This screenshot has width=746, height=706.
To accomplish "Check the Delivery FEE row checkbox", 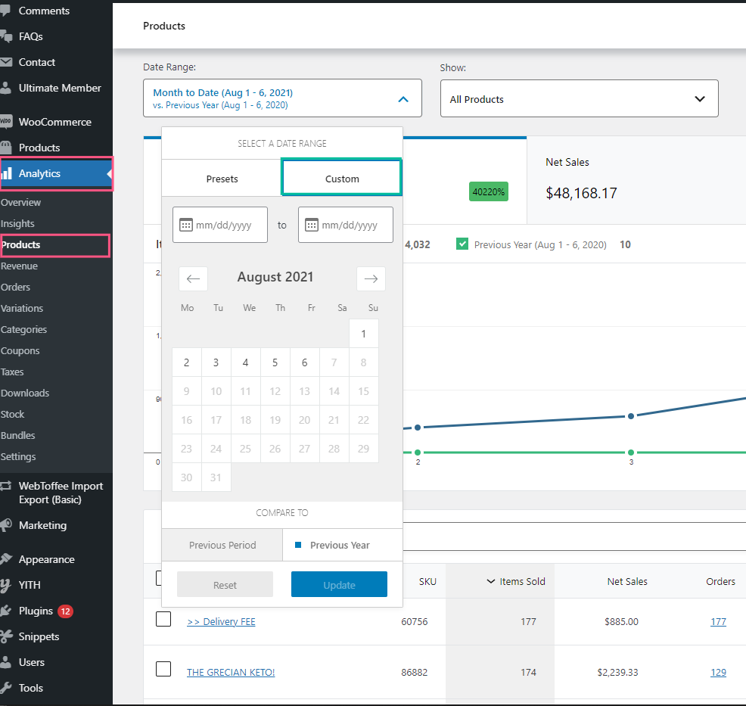I will point(163,620).
